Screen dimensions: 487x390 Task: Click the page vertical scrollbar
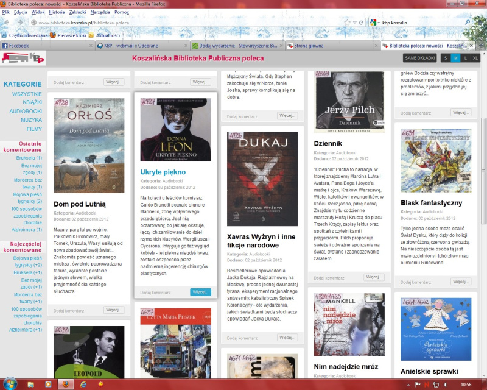click(x=483, y=213)
